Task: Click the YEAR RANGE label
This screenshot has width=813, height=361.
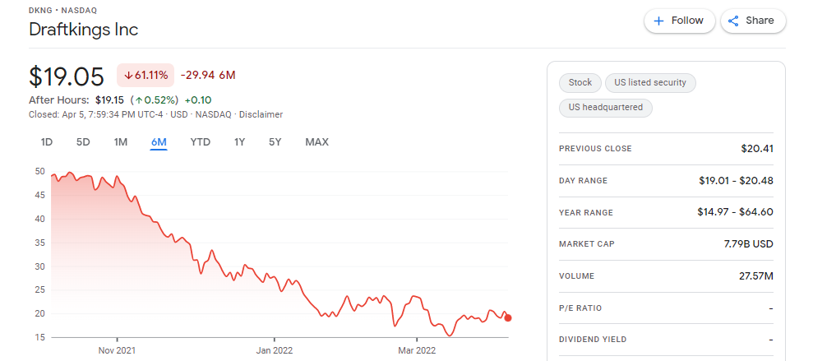Action: (x=586, y=213)
